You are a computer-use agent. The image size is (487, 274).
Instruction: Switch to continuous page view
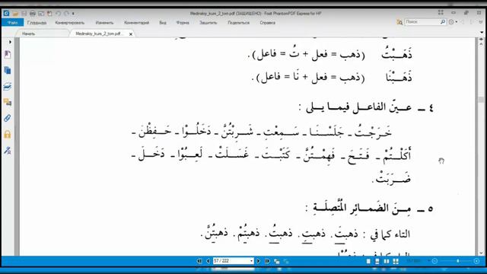tap(377, 262)
